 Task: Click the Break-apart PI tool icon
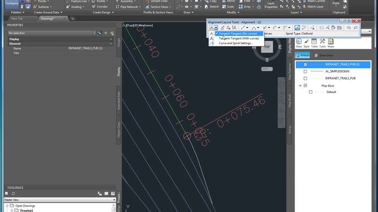click(234, 28)
